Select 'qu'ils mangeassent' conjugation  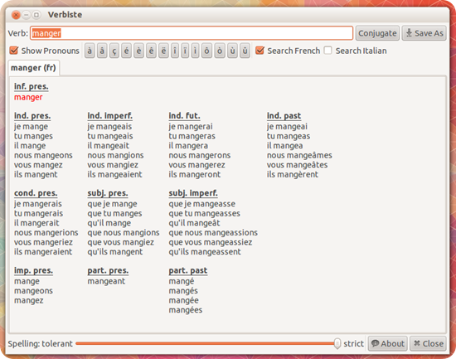pyautogui.click(x=205, y=252)
